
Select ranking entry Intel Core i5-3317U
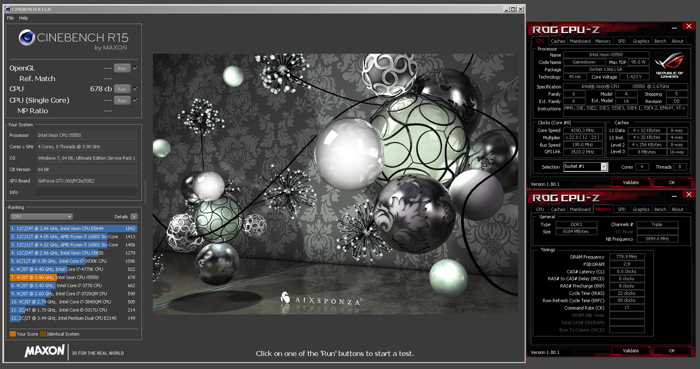(73, 310)
